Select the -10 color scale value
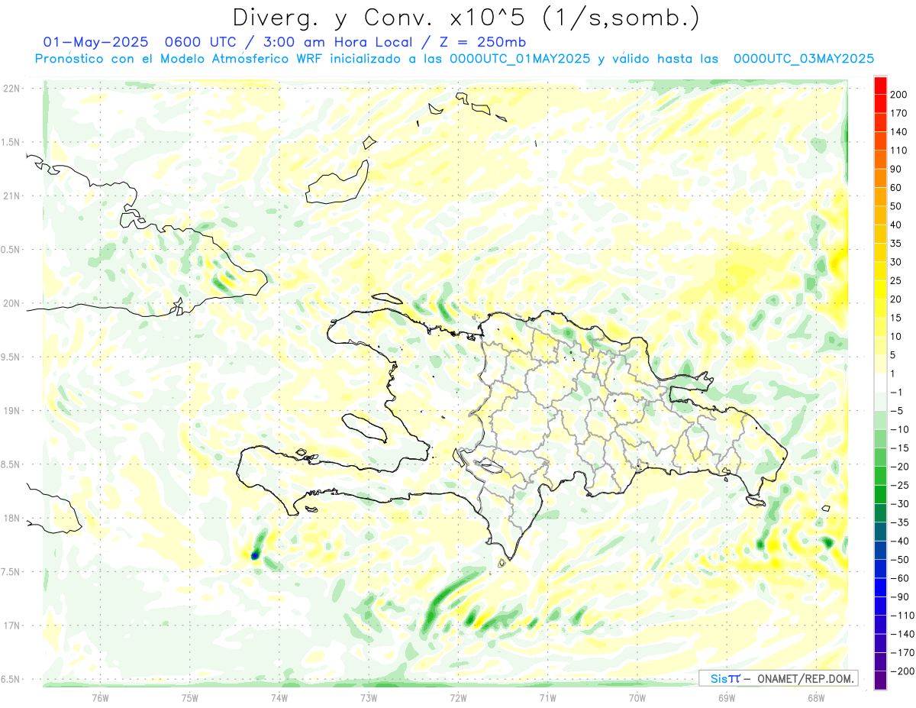This screenshot has height=708, width=916. [x=901, y=429]
